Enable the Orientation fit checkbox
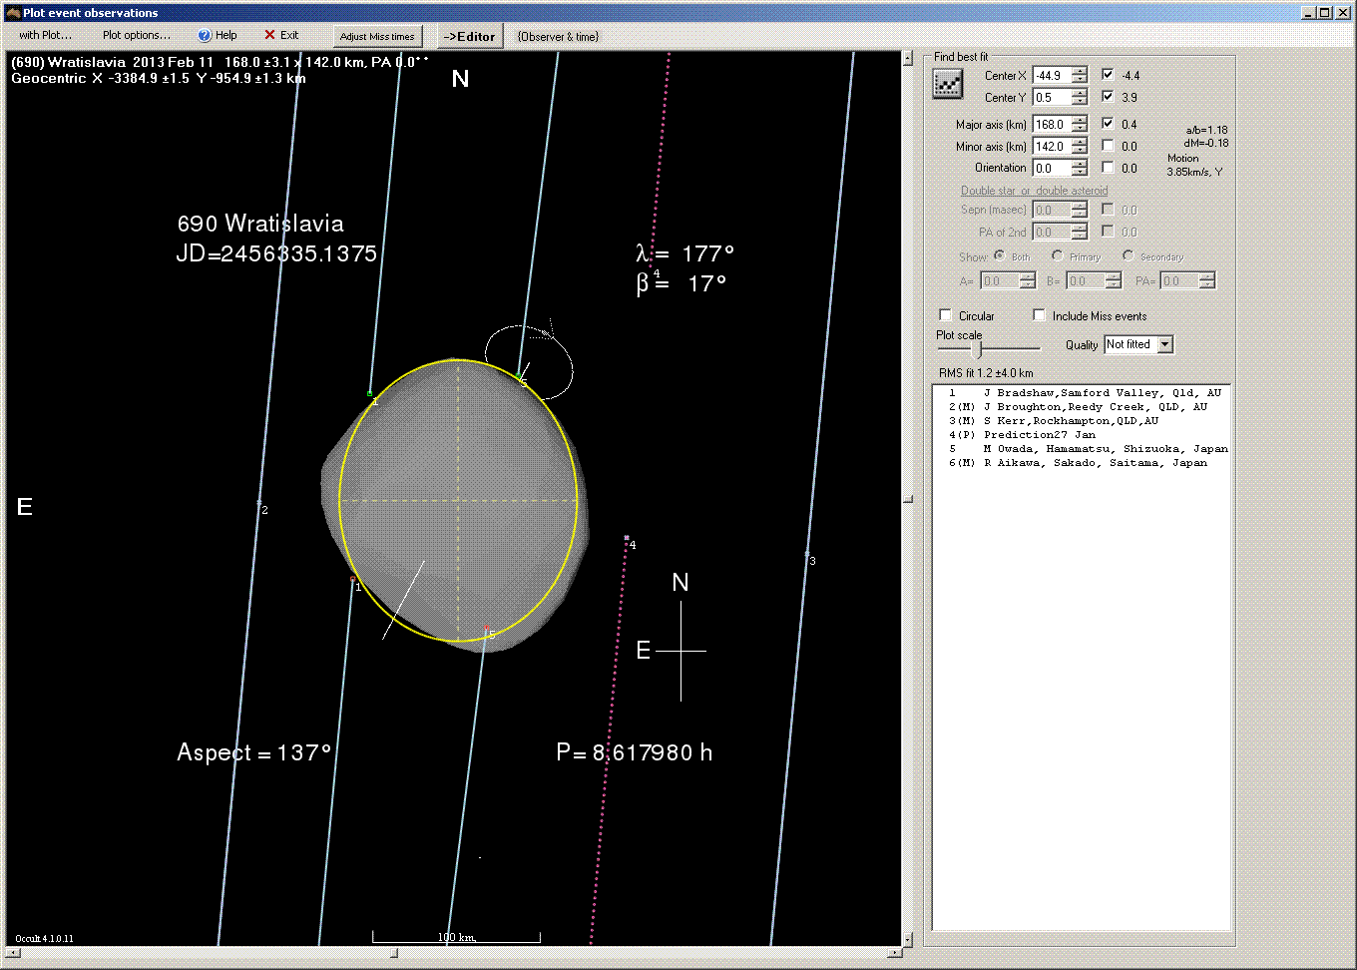Screen dimensions: 1357x970 tap(1108, 168)
